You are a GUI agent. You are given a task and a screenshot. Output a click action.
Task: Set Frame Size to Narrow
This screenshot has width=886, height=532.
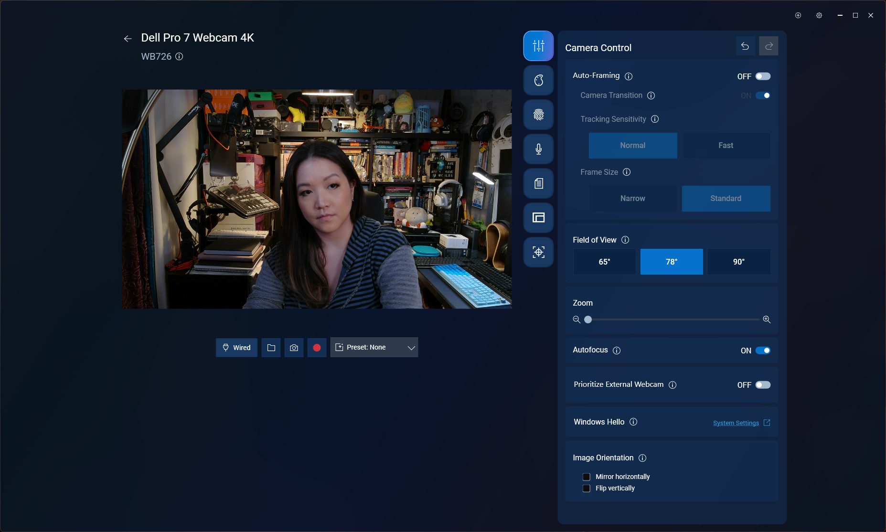point(633,199)
